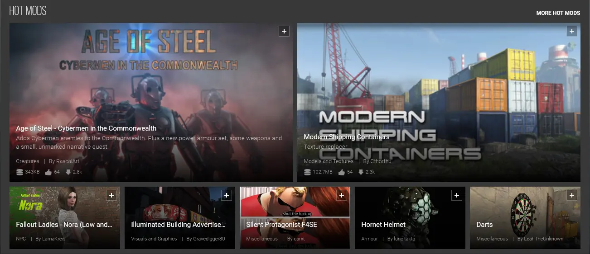Select Miscellaneous category under Darts
The height and width of the screenshot is (254, 590).
coord(492,239)
